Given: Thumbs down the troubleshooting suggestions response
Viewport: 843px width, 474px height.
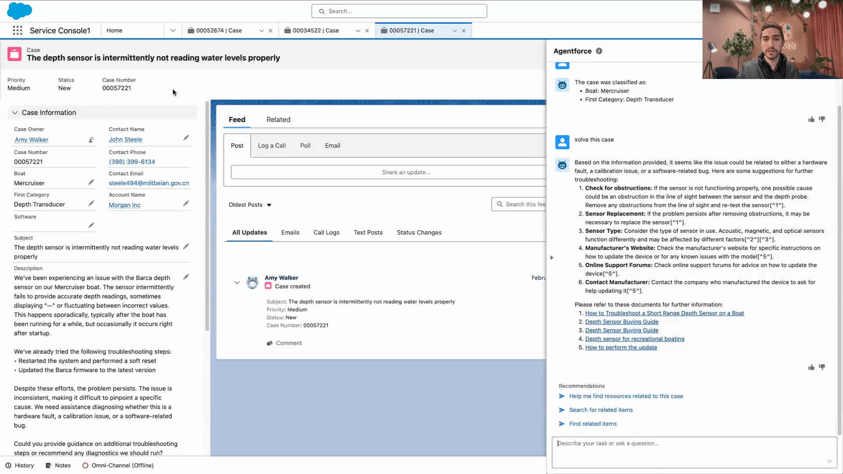Looking at the screenshot, I should (x=822, y=367).
